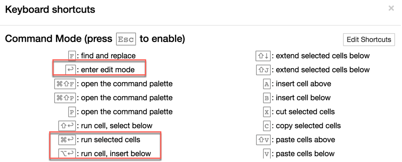This screenshot has width=402, height=162.
Task: Click the C key icon for copy selected cells
Action: 267,126
